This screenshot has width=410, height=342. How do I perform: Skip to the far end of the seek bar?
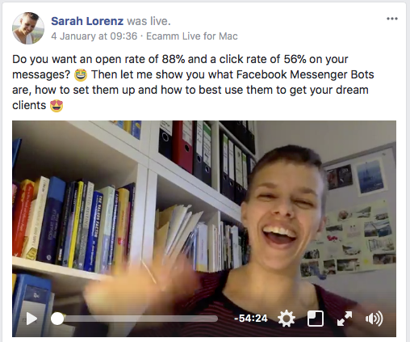[216, 319]
